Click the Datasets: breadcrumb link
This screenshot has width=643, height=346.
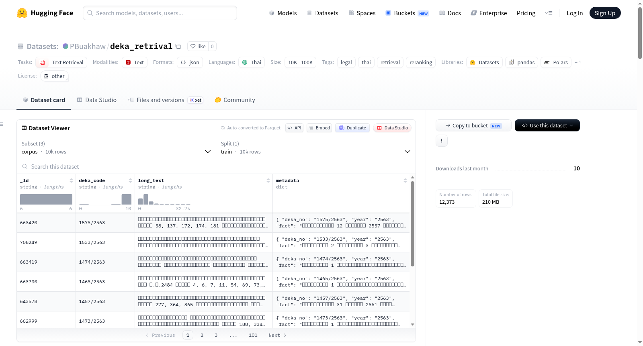point(42,46)
